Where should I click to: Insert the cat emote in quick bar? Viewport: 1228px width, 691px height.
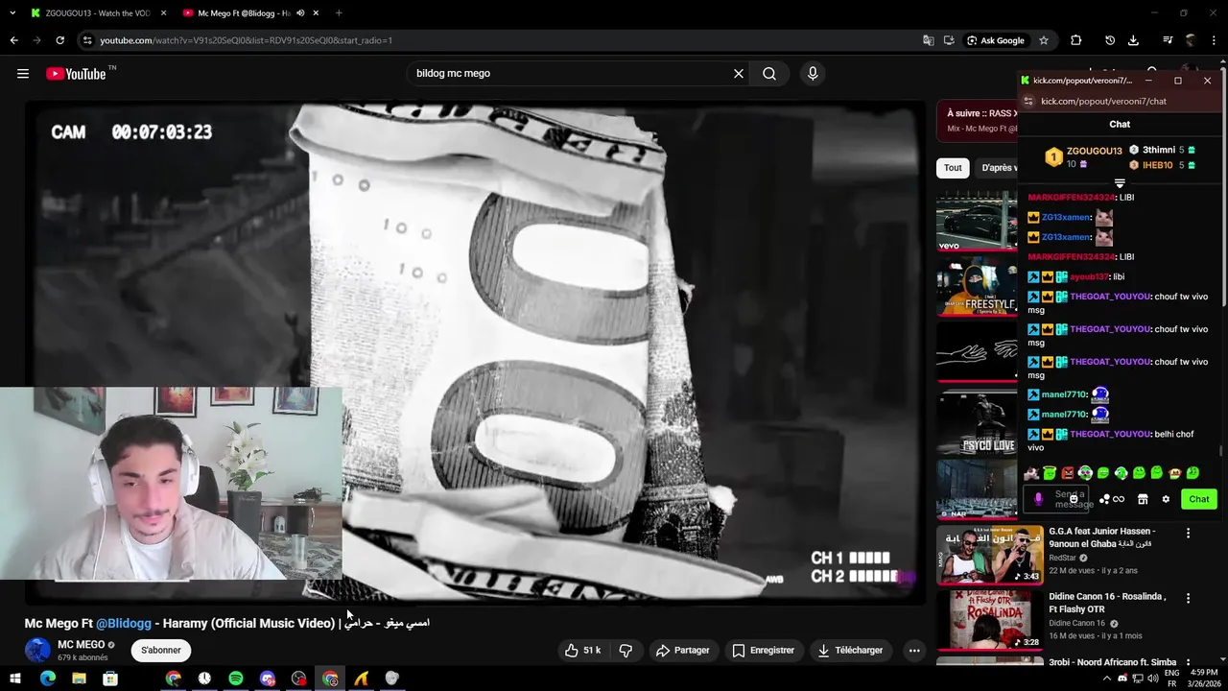point(1031,472)
